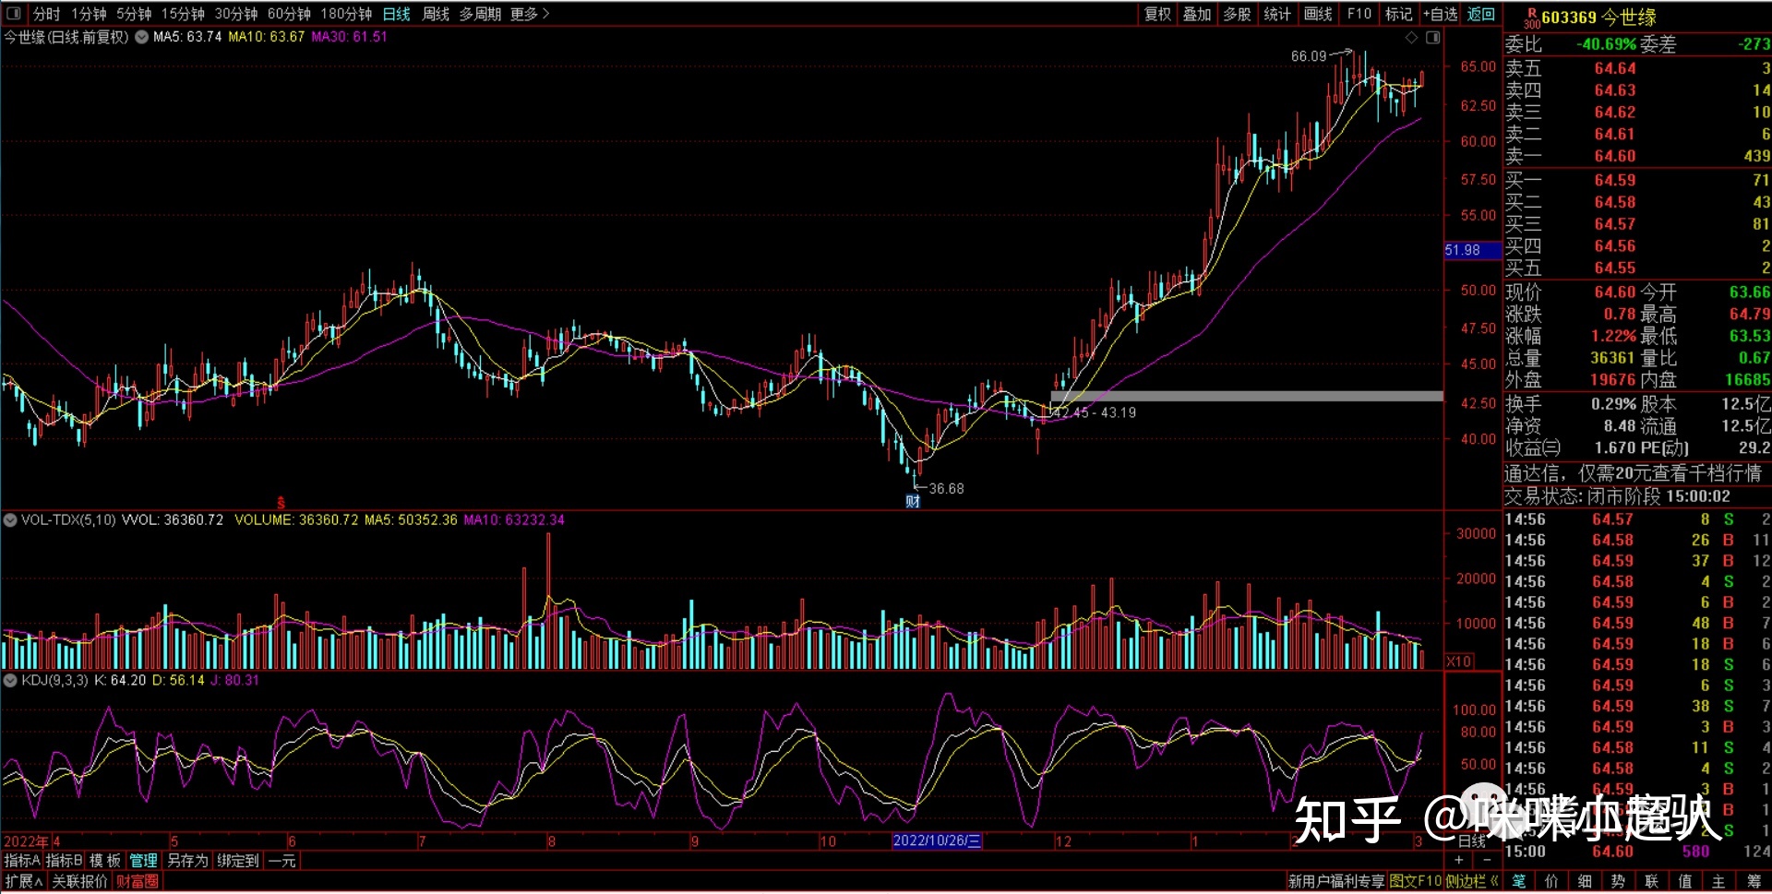Open the 多周期 multi-period view
1772x894 pixels.
pyautogui.click(x=481, y=14)
